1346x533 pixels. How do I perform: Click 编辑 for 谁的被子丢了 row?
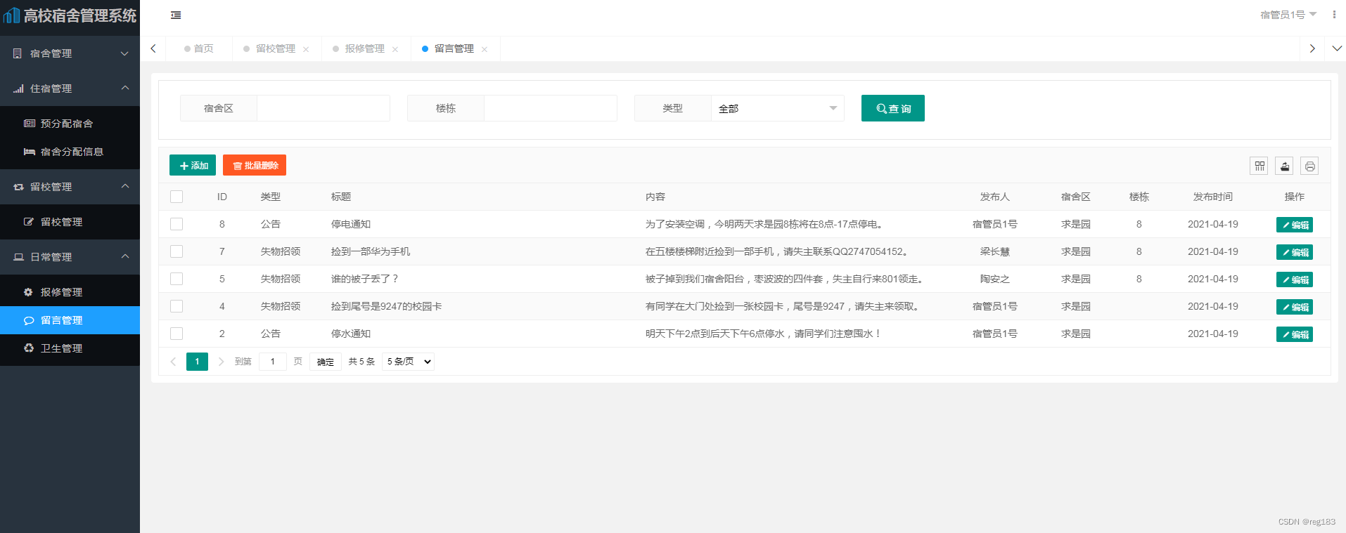coord(1294,279)
